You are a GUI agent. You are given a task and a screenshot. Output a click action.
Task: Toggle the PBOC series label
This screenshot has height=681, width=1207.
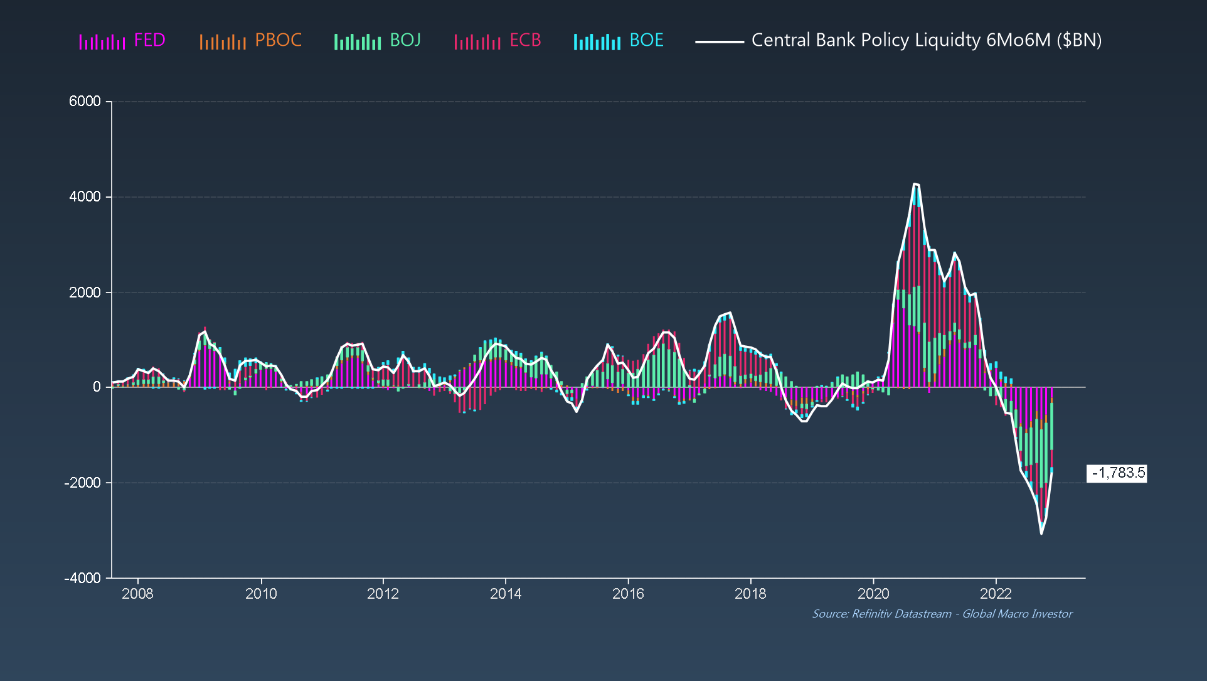tap(278, 40)
